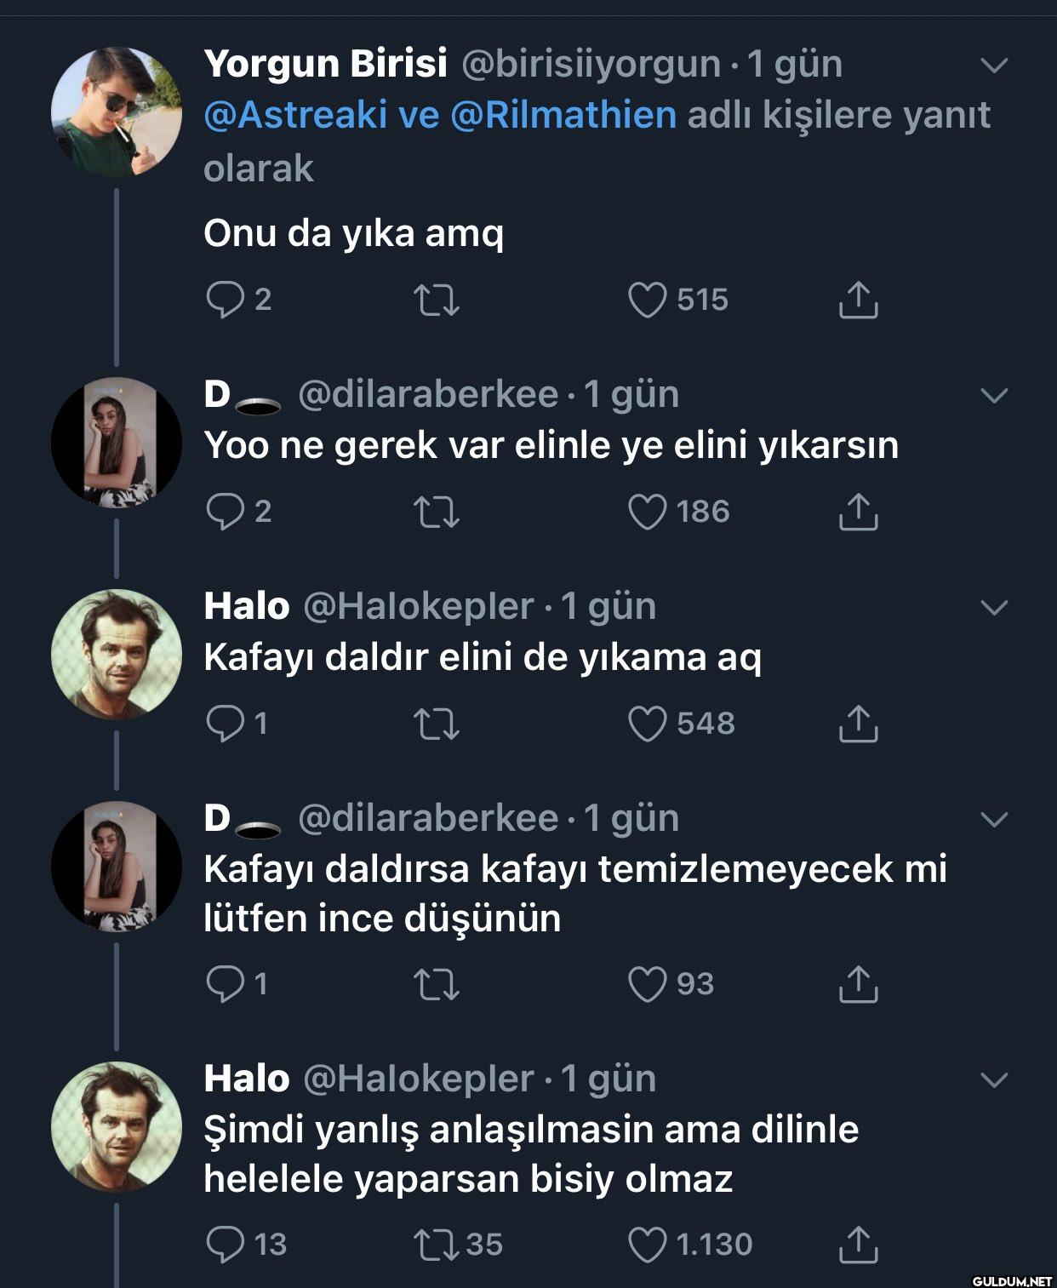Open replies on the 13-comment tweet
This screenshot has height=1288, width=1057.
pyautogui.click(x=226, y=1245)
